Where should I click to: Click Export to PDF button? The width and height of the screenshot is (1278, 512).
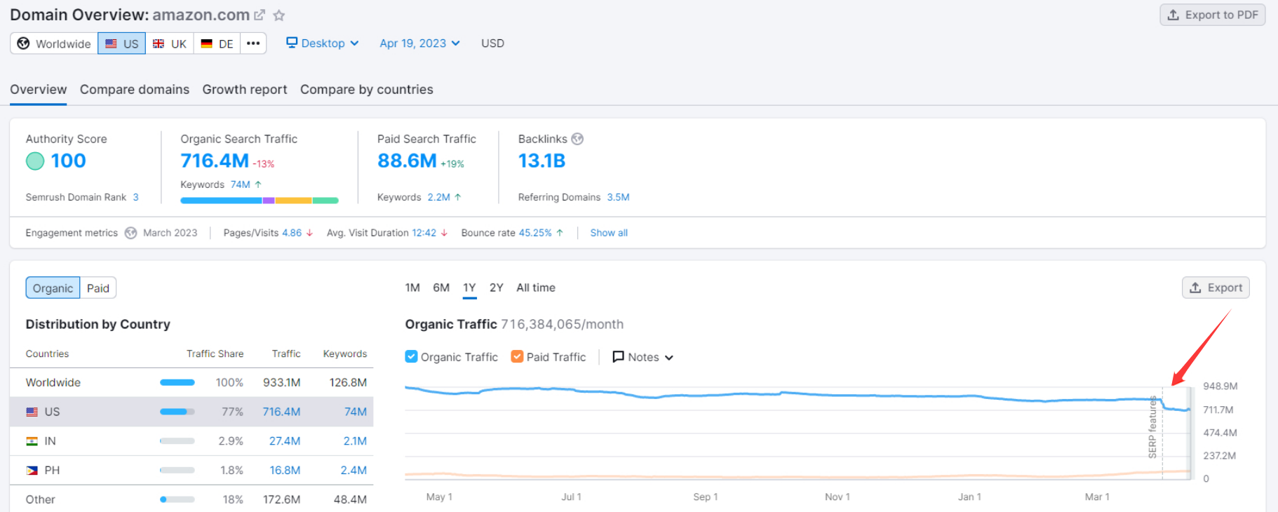(1213, 15)
